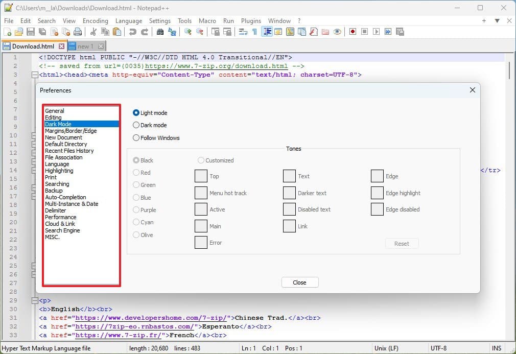Screen dimensions: 516x354
Task: Click the Top tone color swatch
Action: (x=201, y=176)
